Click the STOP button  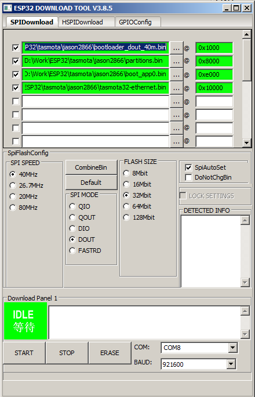[x=67, y=353]
